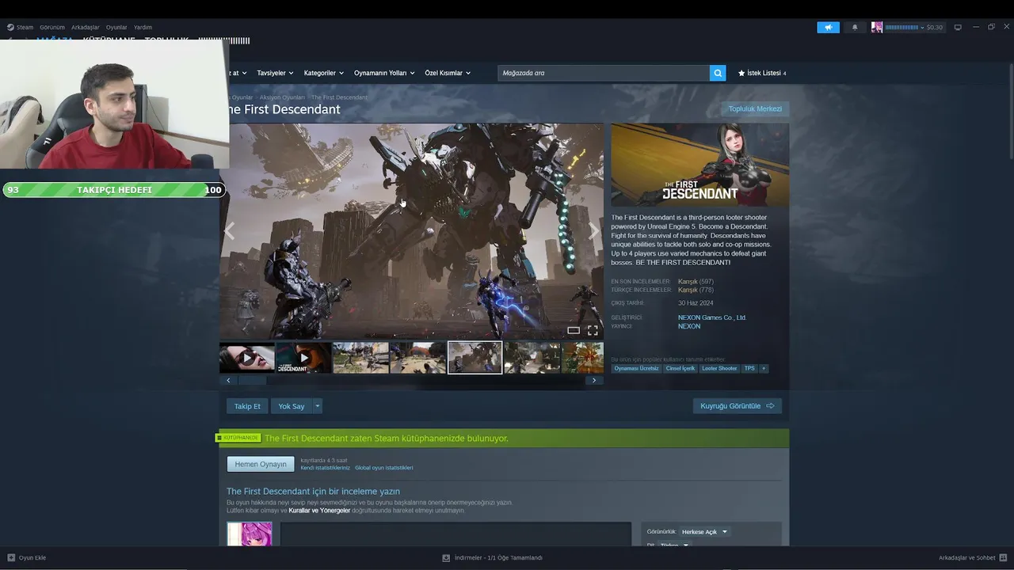Click NEXON Games Co., Ltd. developer link

coord(712,317)
